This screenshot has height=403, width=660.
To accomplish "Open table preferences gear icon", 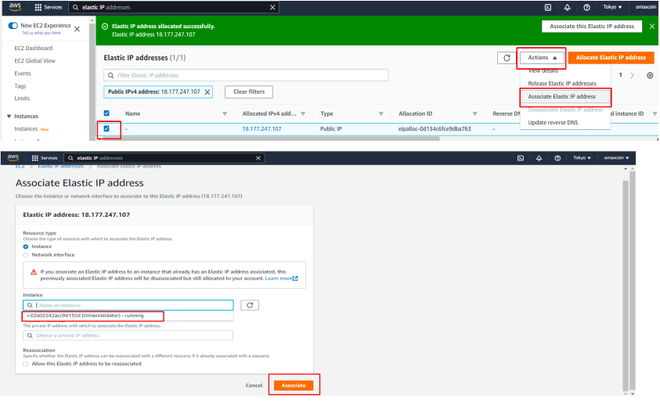I will 650,75.
